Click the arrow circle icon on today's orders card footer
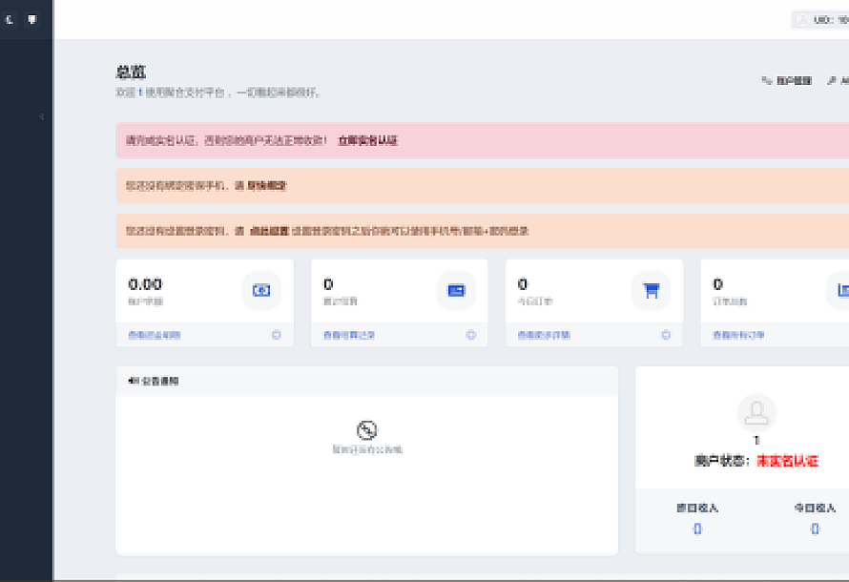Image resolution: width=849 pixels, height=582 pixels. (x=666, y=335)
